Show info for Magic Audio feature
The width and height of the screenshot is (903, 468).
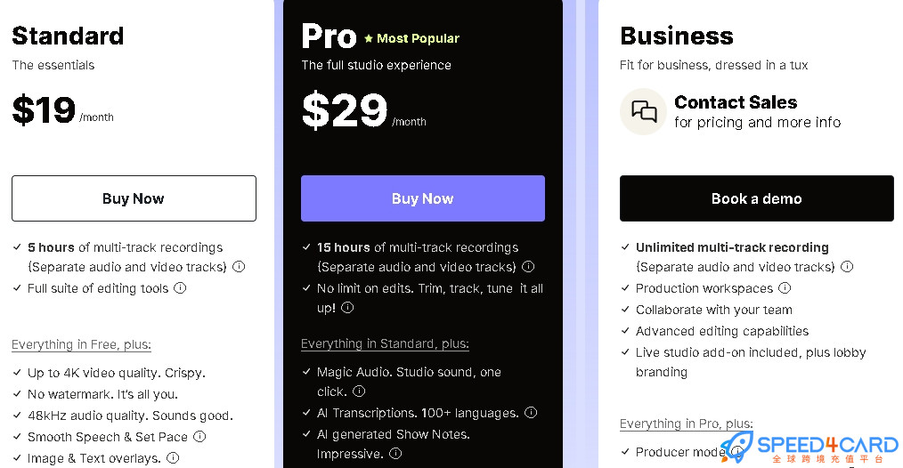coord(359,391)
